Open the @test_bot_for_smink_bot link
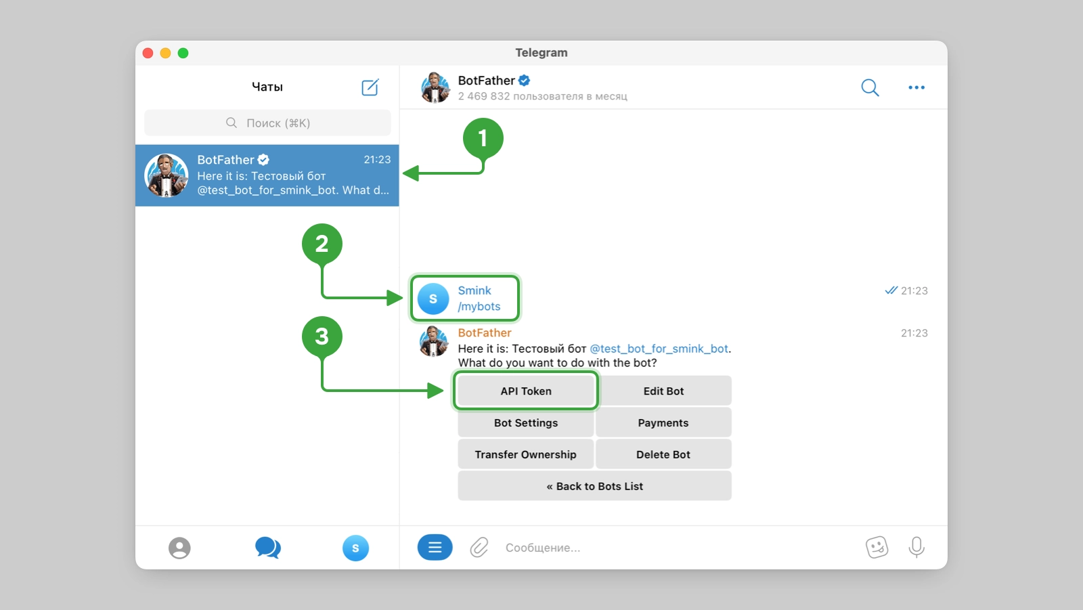 659,349
